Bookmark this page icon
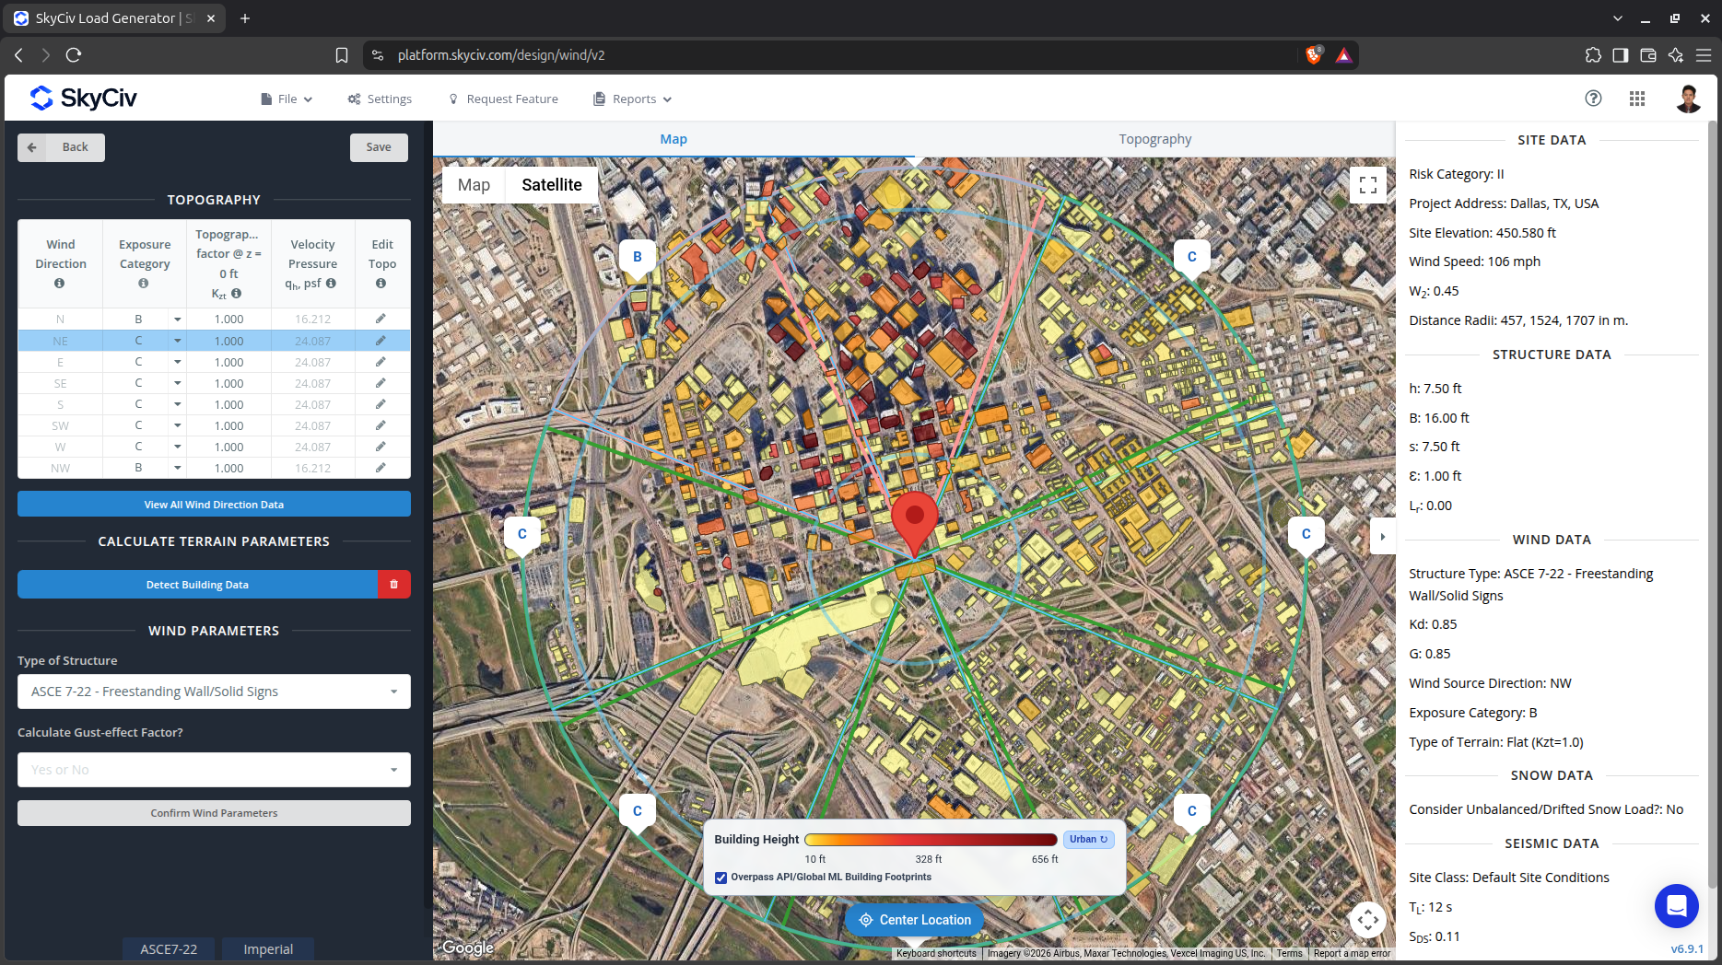 pyautogui.click(x=342, y=55)
